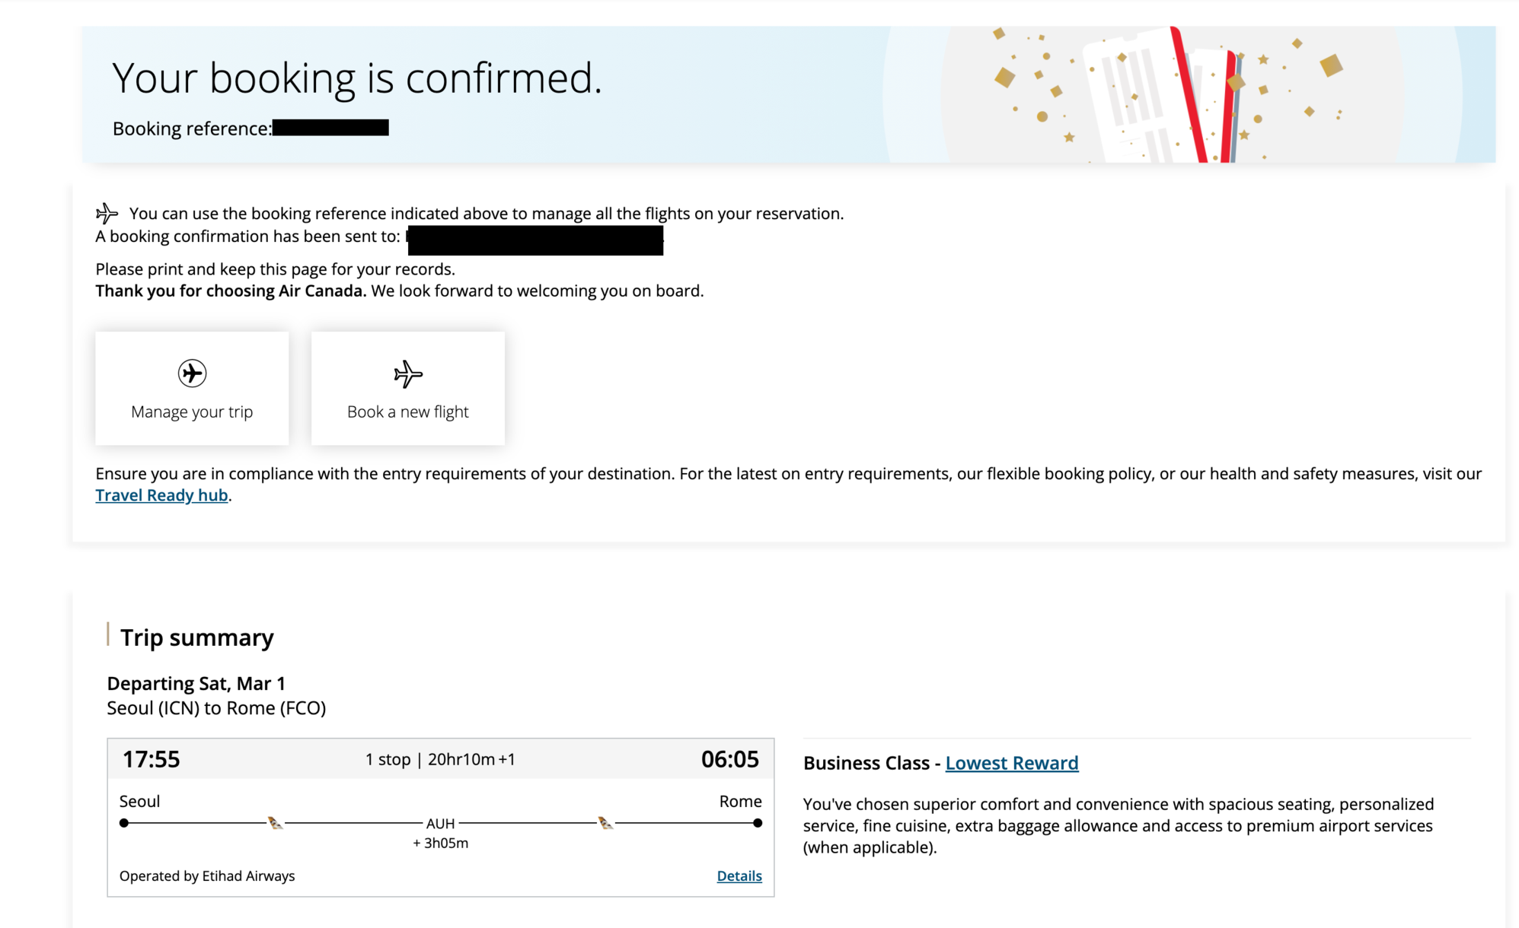Click the 17:55 departure time
The height and width of the screenshot is (928, 1519).
click(x=152, y=759)
